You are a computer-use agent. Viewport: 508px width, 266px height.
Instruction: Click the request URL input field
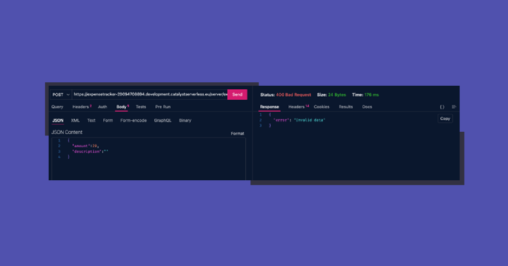click(x=150, y=95)
